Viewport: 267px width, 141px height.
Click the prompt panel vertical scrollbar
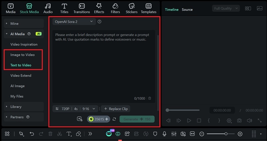[158, 73]
